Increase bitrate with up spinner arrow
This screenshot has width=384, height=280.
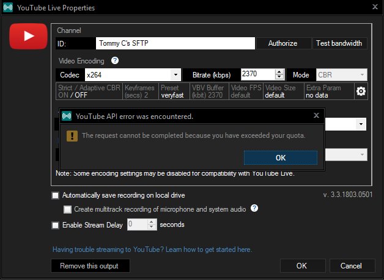point(279,72)
